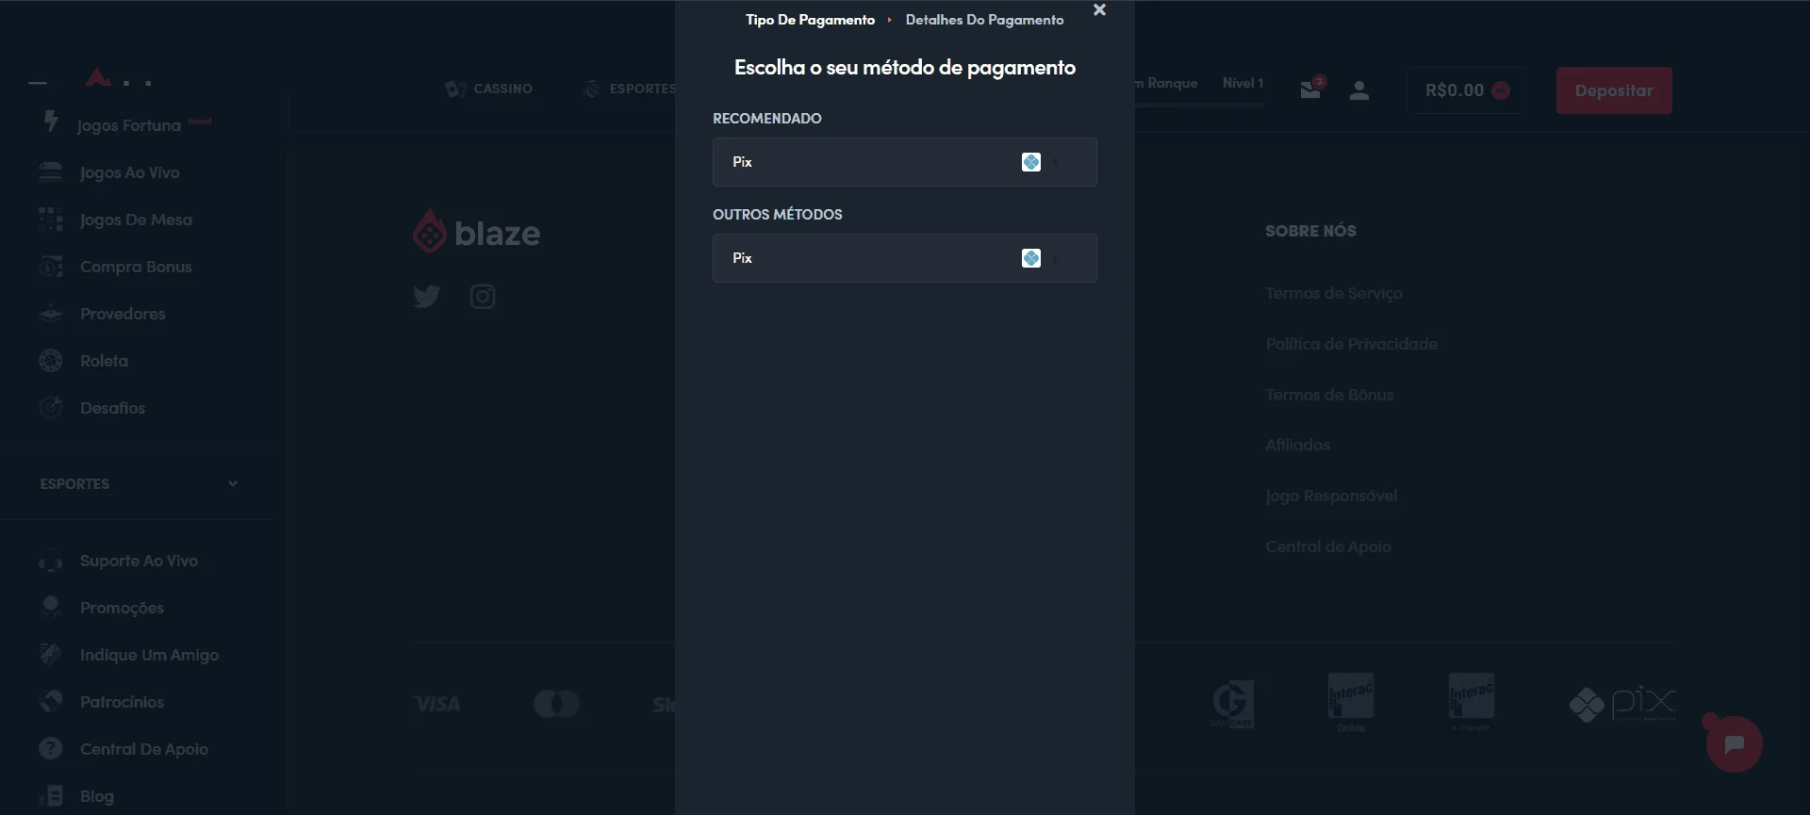This screenshot has height=815, width=1810.
Task: Click the Depositar button
Action: 1614,90
